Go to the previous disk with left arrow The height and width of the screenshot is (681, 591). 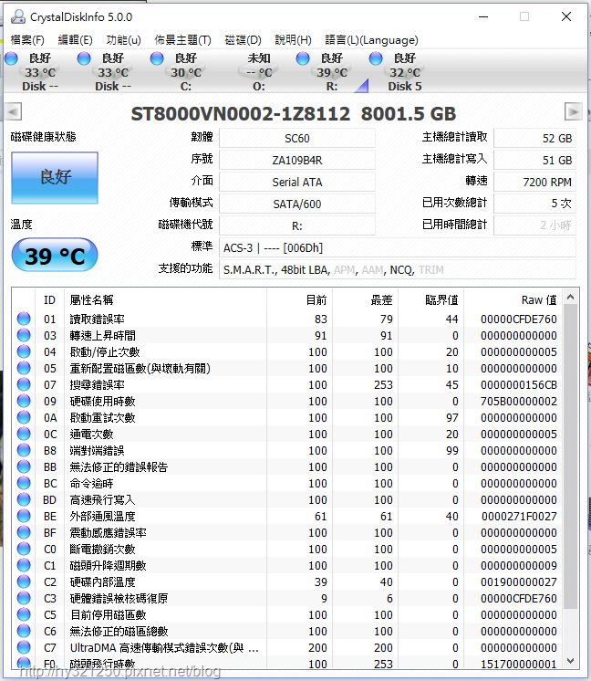[x=14, y=111]
